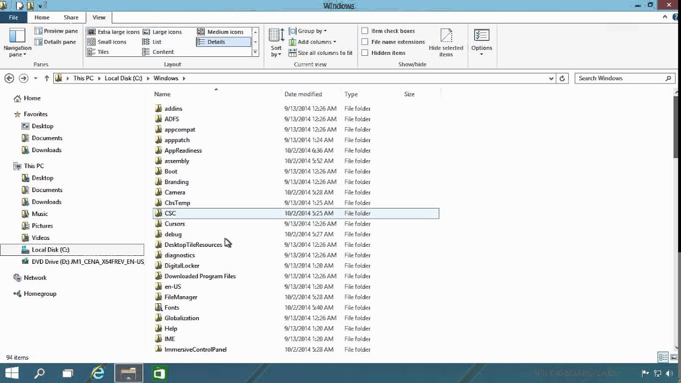Screen dimensions: 681x383
Task: Open the File menu
Action: 13,18
